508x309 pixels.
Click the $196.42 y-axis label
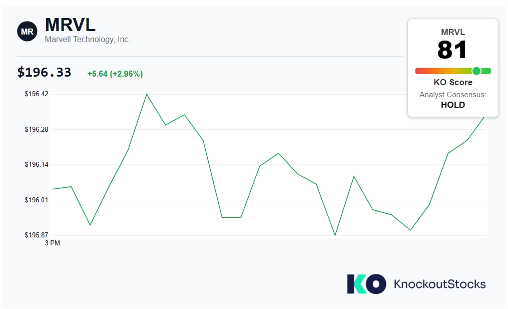(36, 94)
